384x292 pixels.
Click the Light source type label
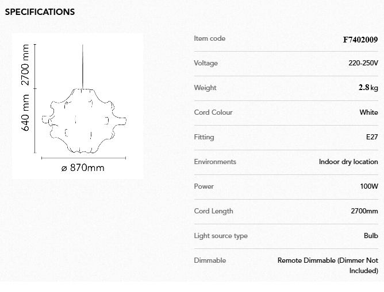click(221, 236)
